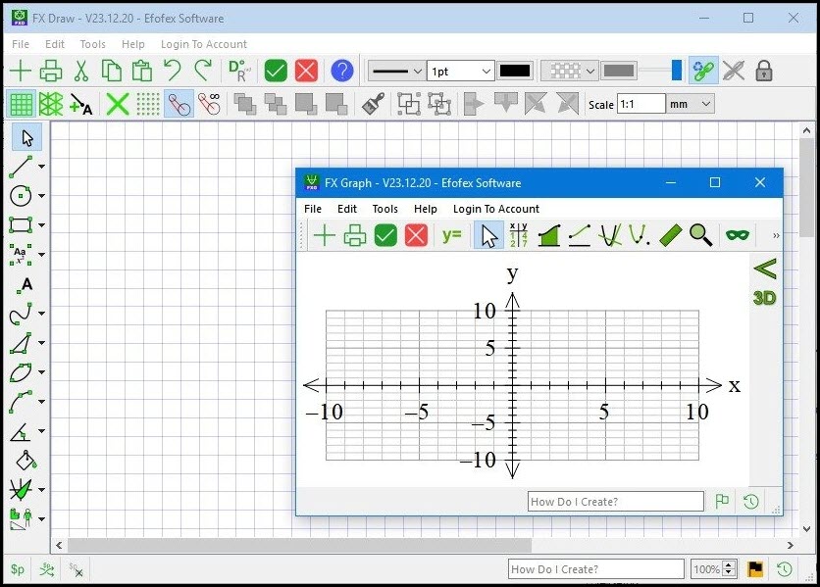Open Tools menu in FX Draw
This screenshot has height=587, width=820.
click(x=92, y=44)
